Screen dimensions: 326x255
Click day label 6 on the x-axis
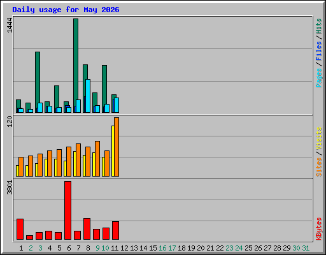(x=69, y=248)
